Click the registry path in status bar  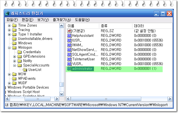tap(87, 105)
